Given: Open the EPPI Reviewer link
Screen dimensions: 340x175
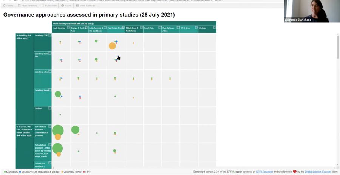Looking at the screenshot, I should click(264, 172).
